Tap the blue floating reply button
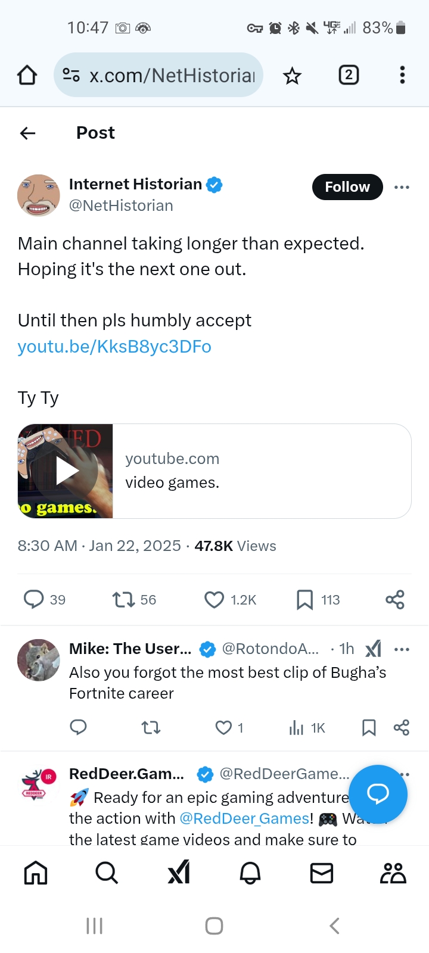Viewport: 429px width, 953px height. click(x=378, y=794)
